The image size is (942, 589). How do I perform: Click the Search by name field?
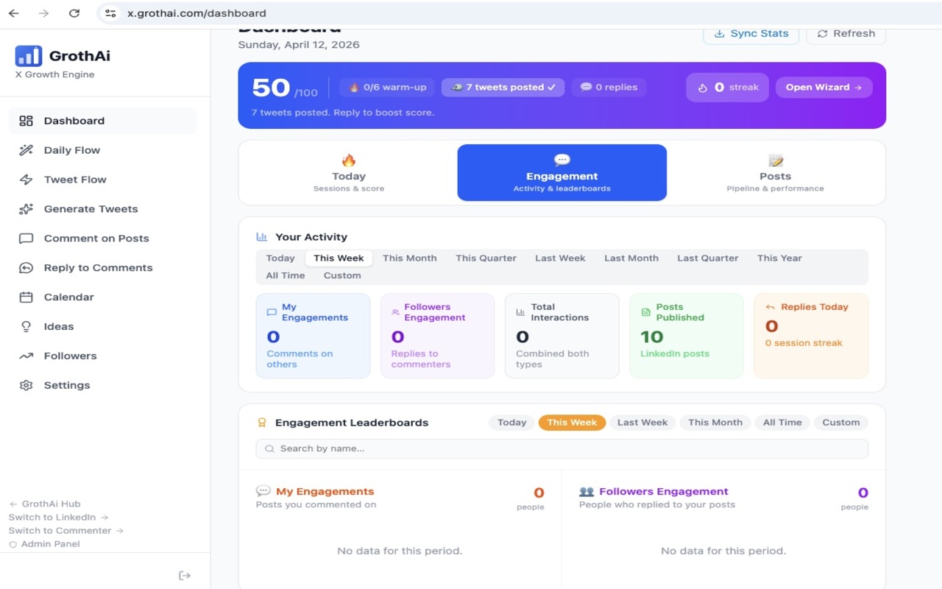562,448
